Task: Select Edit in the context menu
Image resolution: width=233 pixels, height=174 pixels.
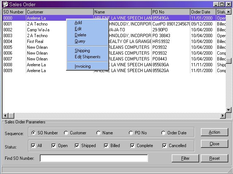Action: tap(78, 29)
